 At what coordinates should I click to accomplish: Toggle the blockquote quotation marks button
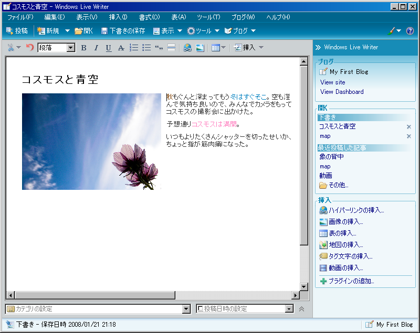(159, 48)
